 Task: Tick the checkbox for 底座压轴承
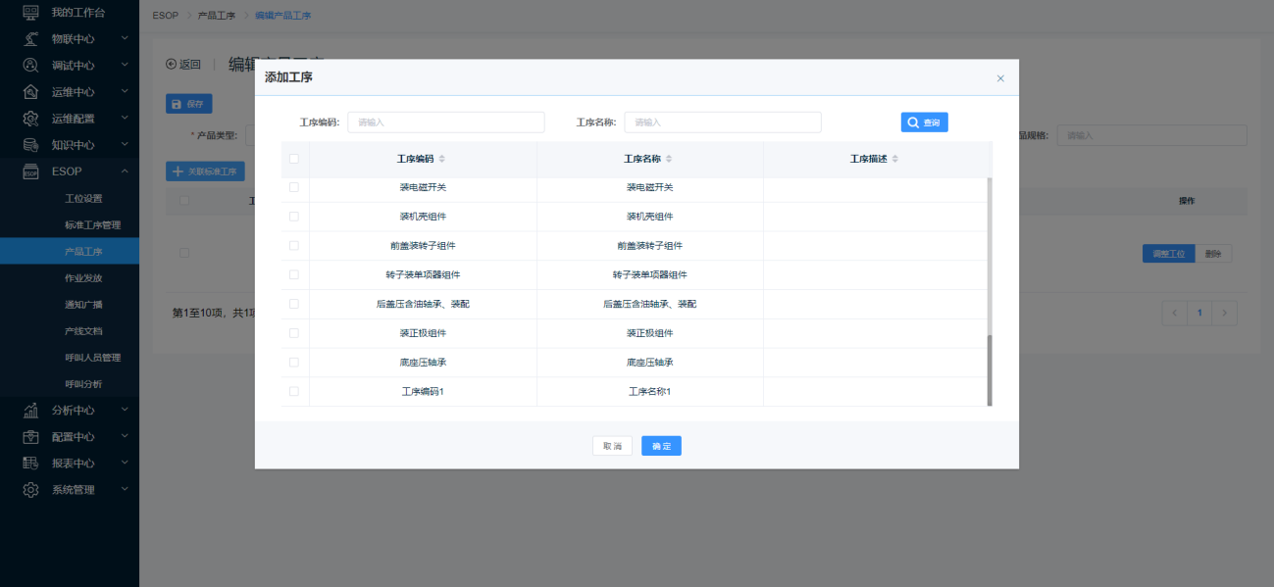tap(294, 363)
